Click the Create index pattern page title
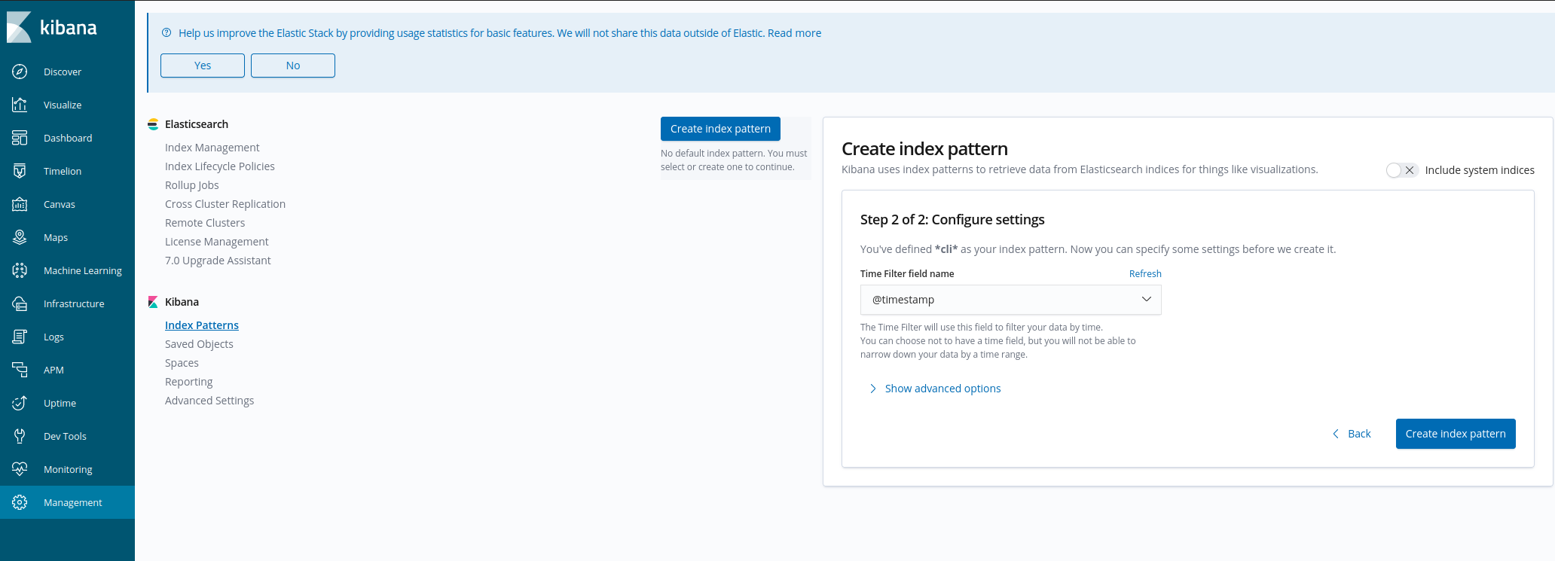The image size is (1555, 561). coord(924,149)
